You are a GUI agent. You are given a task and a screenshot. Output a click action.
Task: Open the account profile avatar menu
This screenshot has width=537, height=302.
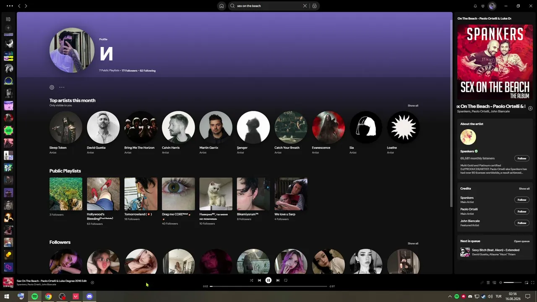(492, 6)
